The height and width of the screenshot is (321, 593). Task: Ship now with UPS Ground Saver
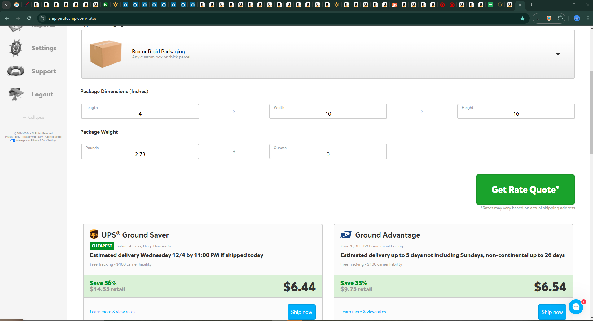click(x=301, y=312)
